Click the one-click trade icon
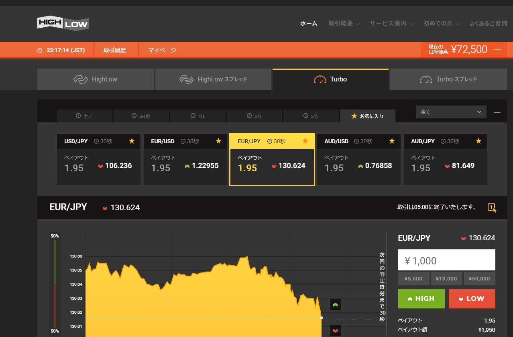The width and height of the screenshot is (513, 337). point(491,207)
